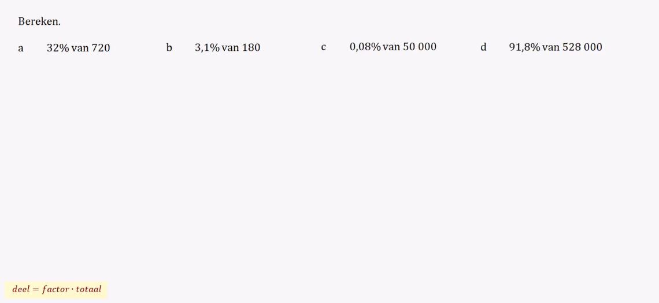
Task: Select the exercise label 'a'
Action: click(x=21, y=48)
